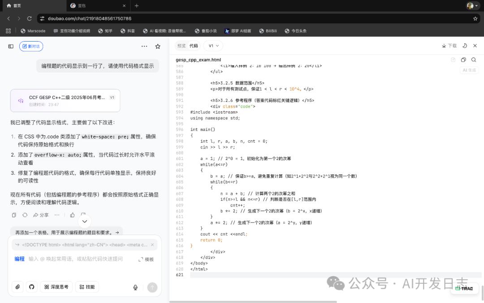Screen dimensions: 484x303
Task: Open more options via the ellipsis menu
Action: 56,215
